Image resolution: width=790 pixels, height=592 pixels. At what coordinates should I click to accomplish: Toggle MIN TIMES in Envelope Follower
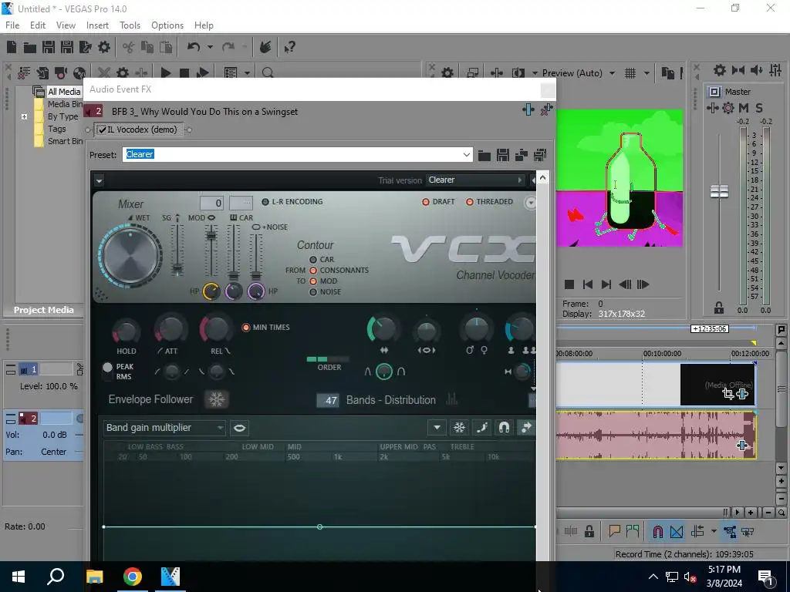(x=246, y=327)
